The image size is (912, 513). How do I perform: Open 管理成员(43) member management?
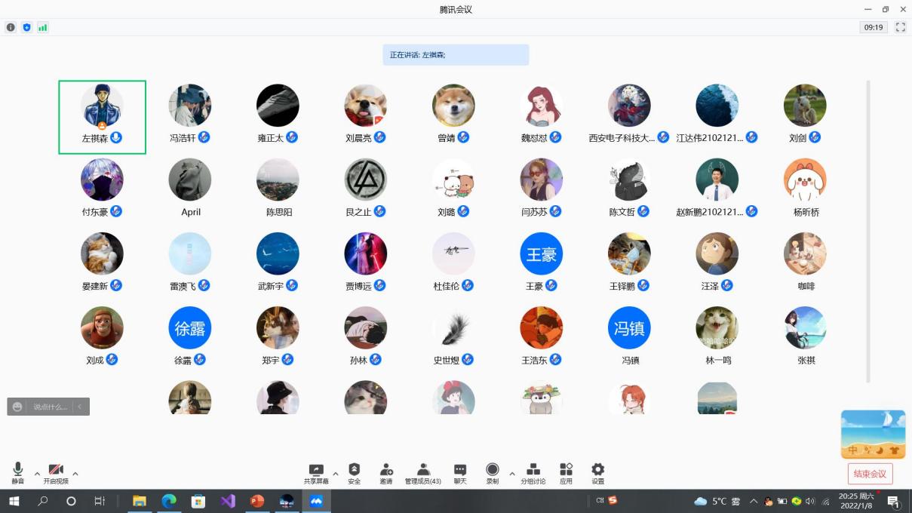pos(422,473)
